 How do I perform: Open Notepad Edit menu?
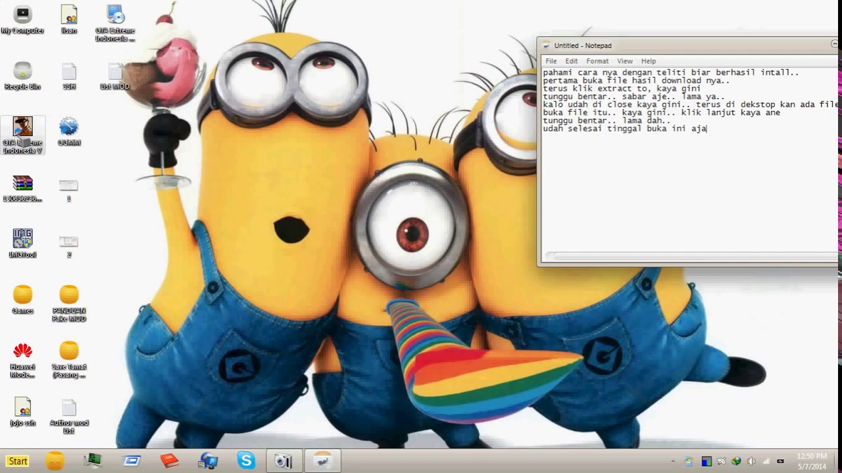(571, 61)
